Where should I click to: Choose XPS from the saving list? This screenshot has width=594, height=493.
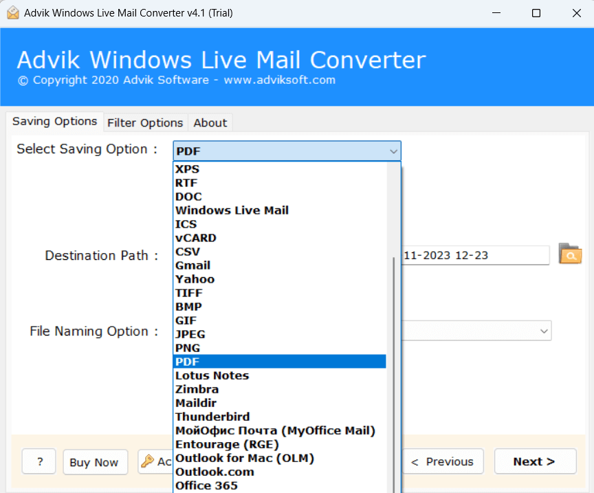pyautogui.click(x=280, y=169)
